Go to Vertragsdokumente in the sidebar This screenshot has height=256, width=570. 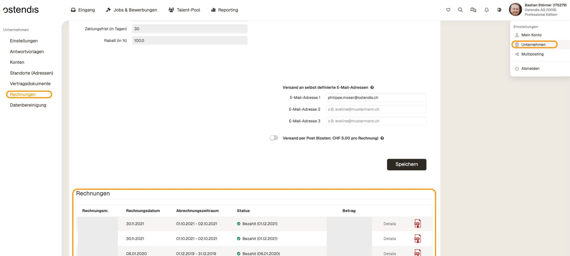(30, 84)
